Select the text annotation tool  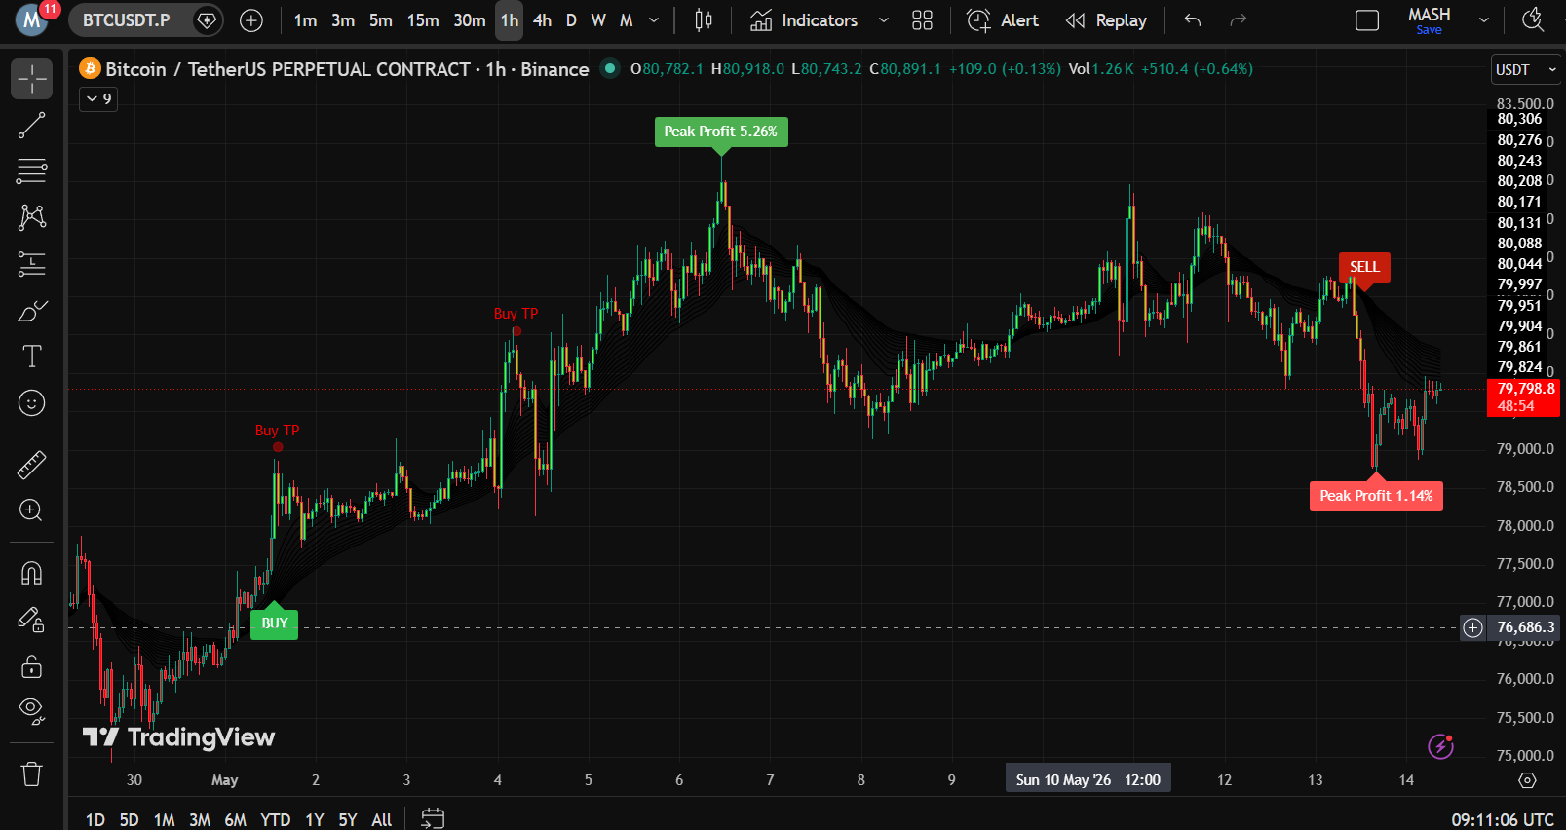click(x=31, y=357)
